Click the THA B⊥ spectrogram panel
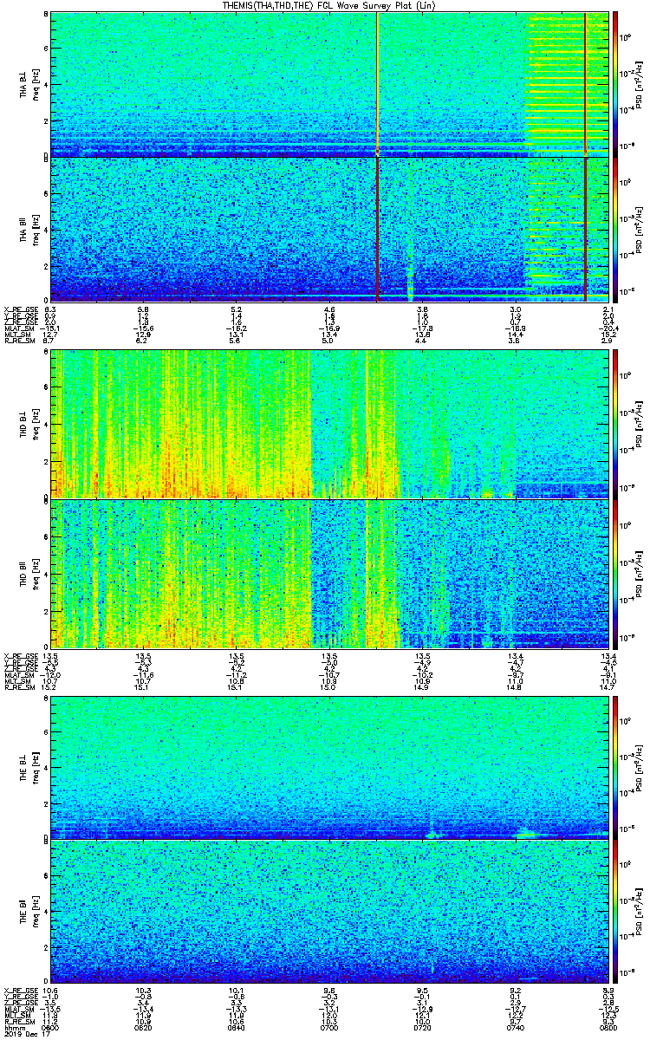The image size is (650, 1040). tap(329, 84)
